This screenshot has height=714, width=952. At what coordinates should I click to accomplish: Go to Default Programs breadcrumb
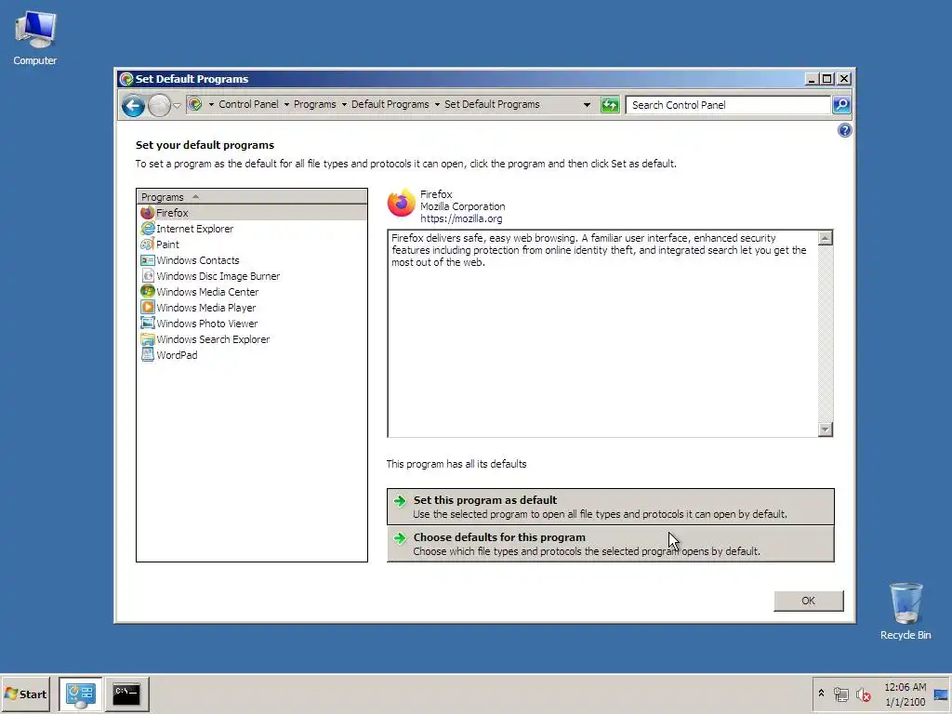[x=390, y=104]
